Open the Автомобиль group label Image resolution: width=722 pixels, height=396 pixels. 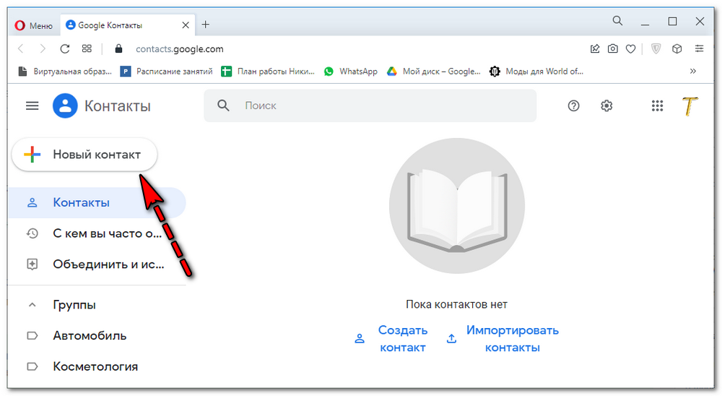pos(90,335)
